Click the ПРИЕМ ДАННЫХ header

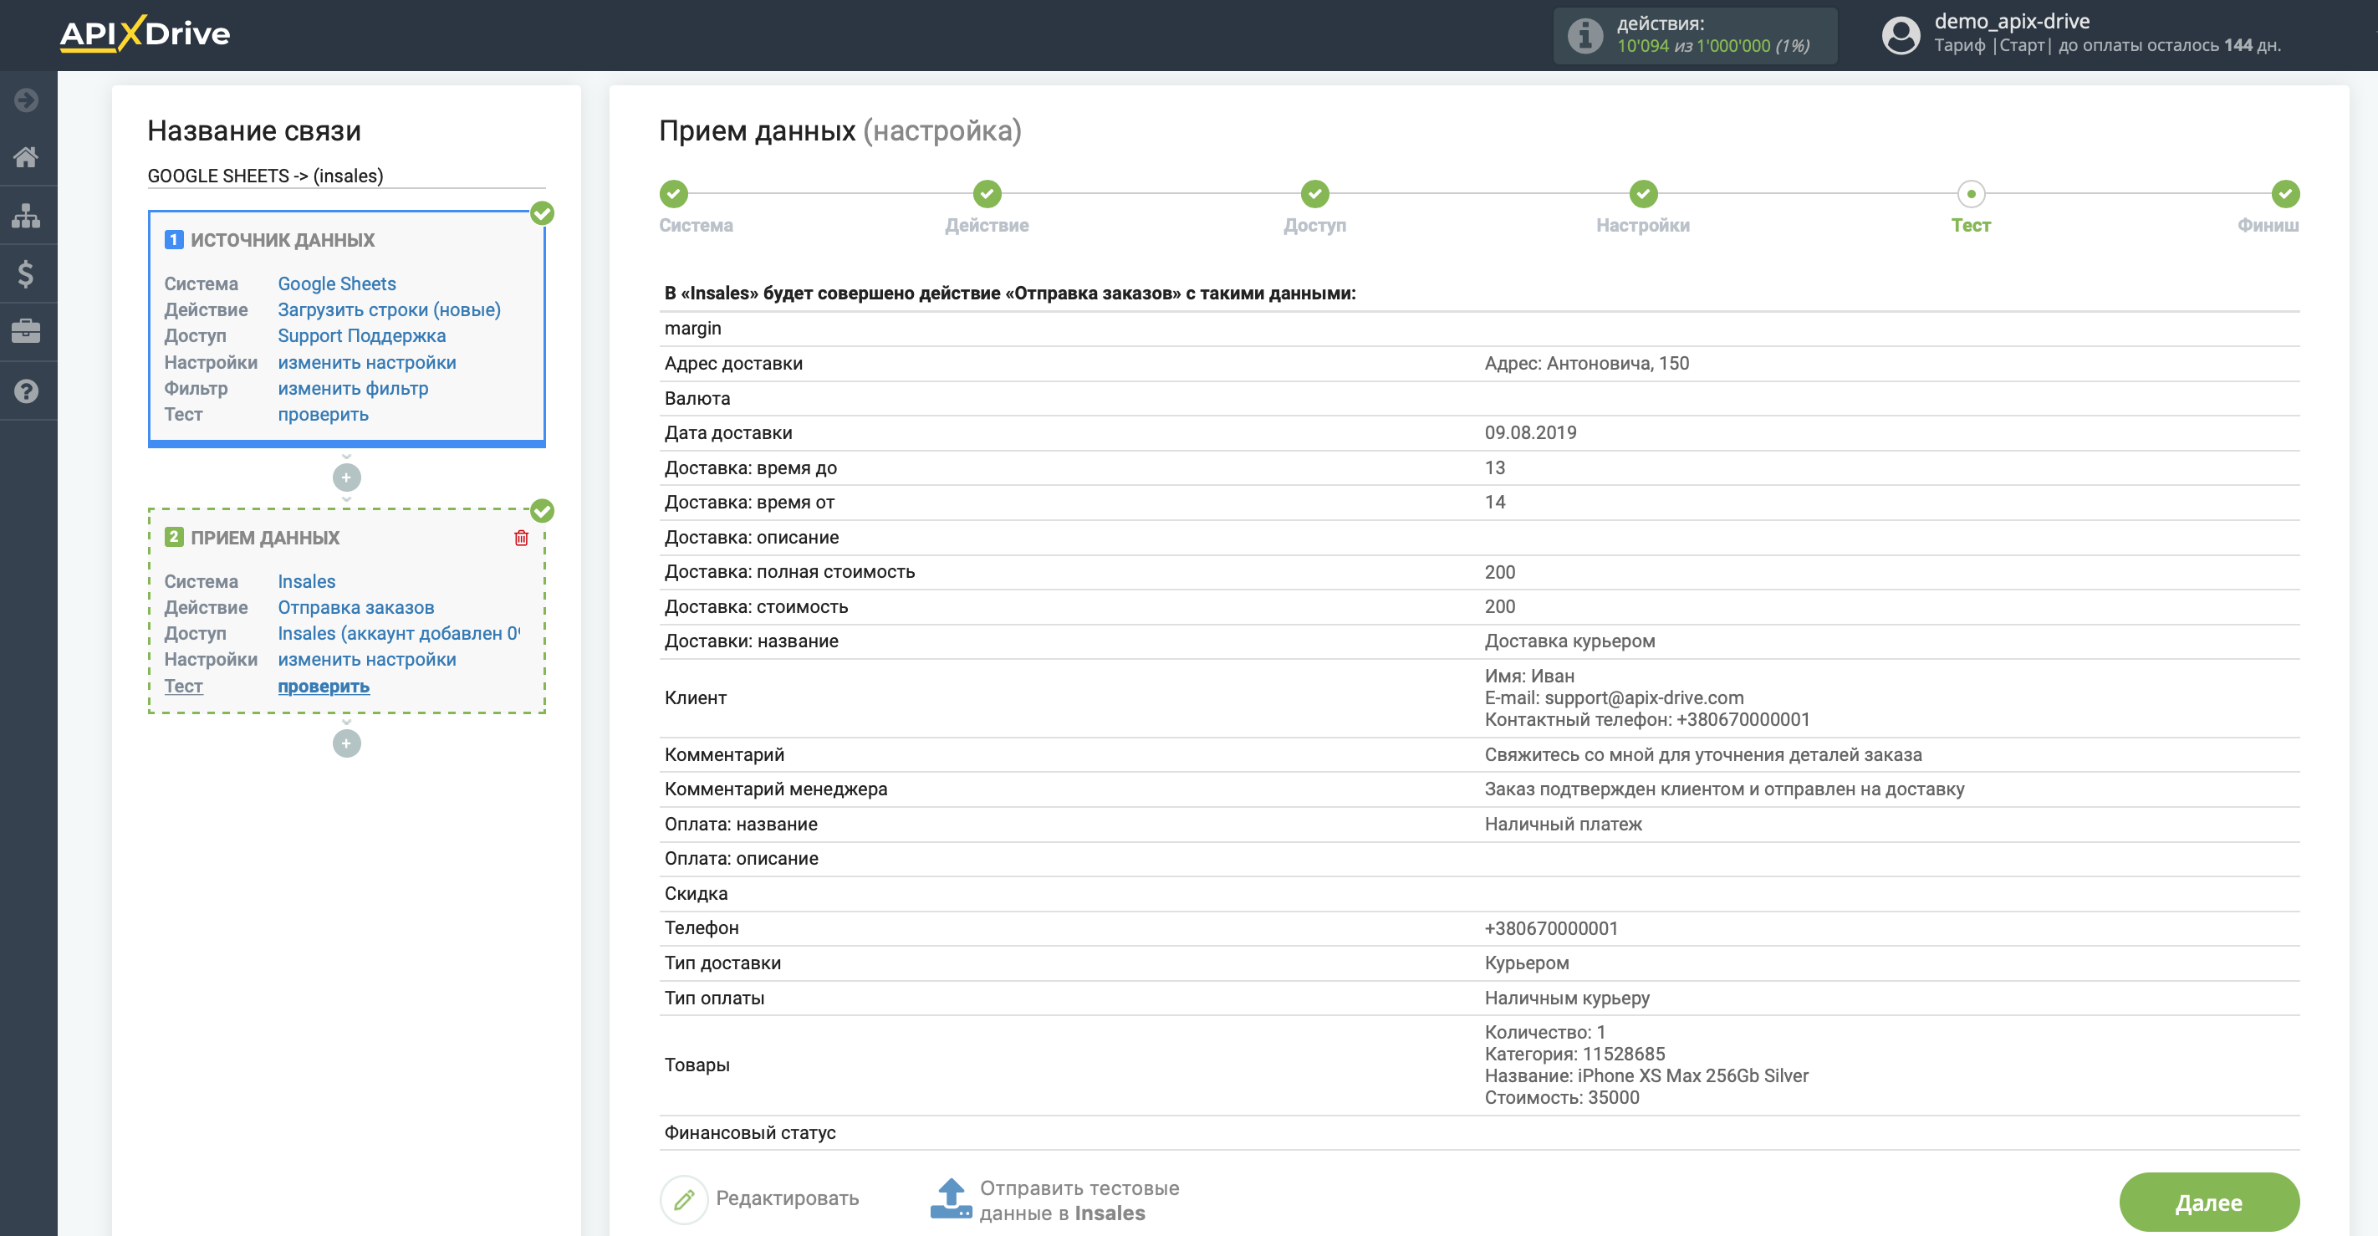[265, 539]
